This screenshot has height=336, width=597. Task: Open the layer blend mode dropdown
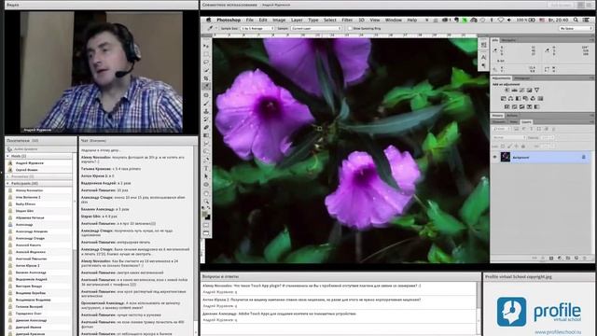click(508, 137)
